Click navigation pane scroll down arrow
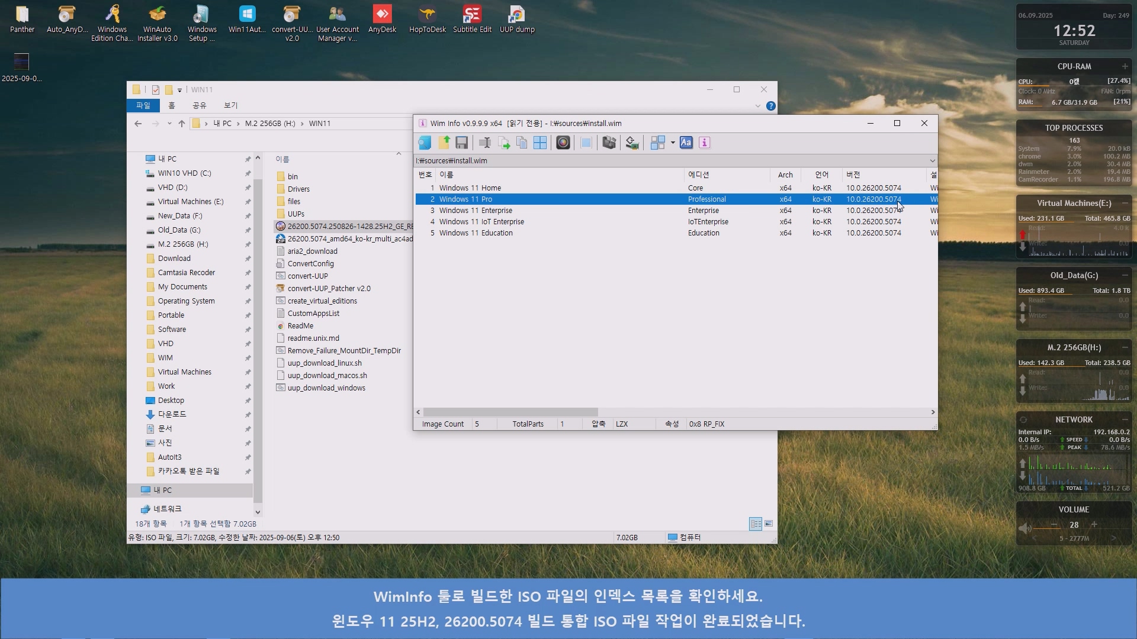This screenshot has width=1137, height=639. (x=258, y=512)
